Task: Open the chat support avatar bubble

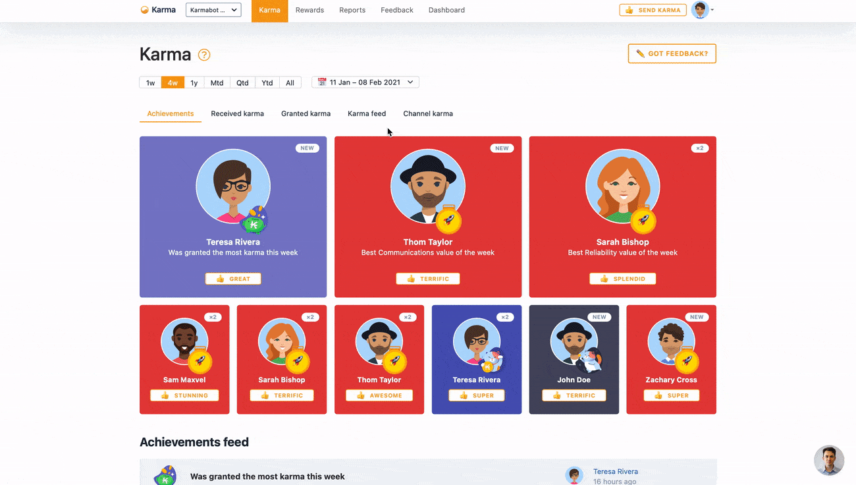Action: [x=829, y=460]
